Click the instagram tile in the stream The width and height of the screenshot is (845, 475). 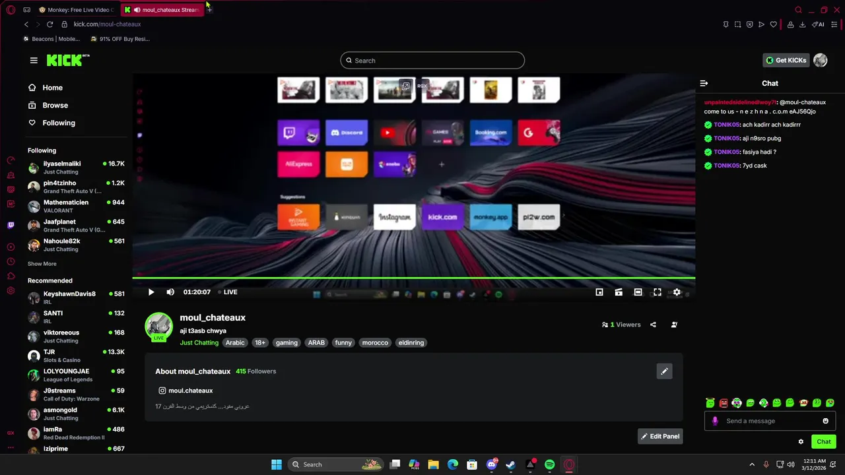pyautogui.click(x=395, y=217)
